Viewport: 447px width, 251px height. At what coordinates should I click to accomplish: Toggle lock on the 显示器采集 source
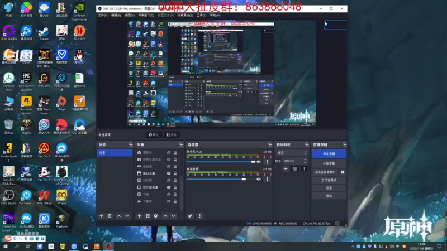click(175, 187)
